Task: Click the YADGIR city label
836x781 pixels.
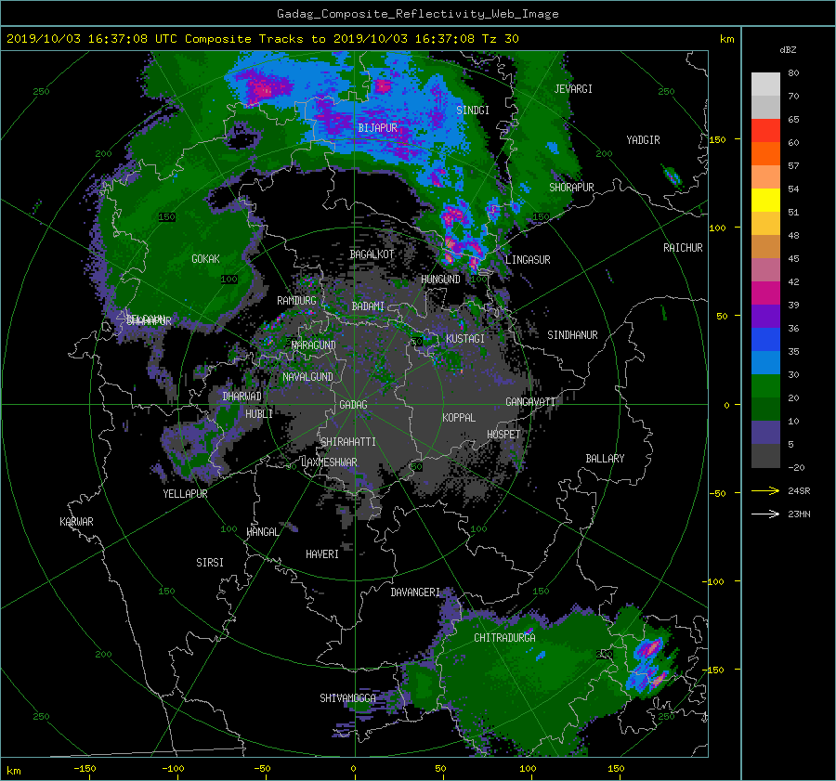Action: tap(643, 140)
